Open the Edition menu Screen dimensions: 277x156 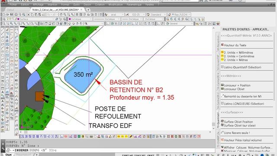point(25,5)
